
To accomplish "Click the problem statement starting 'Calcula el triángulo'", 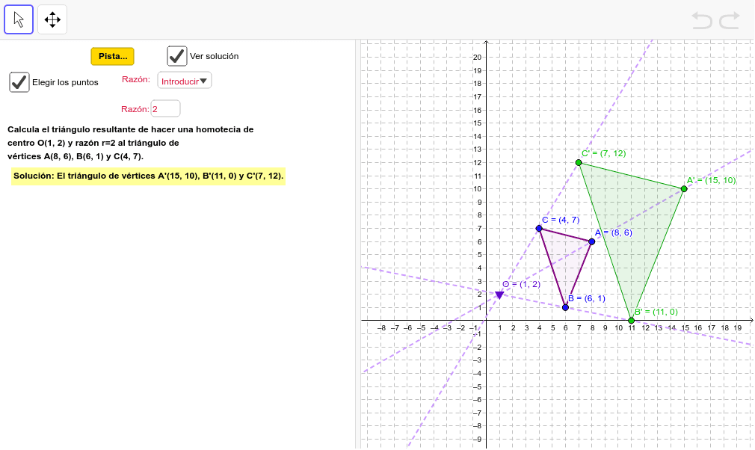I will point(131,143).
